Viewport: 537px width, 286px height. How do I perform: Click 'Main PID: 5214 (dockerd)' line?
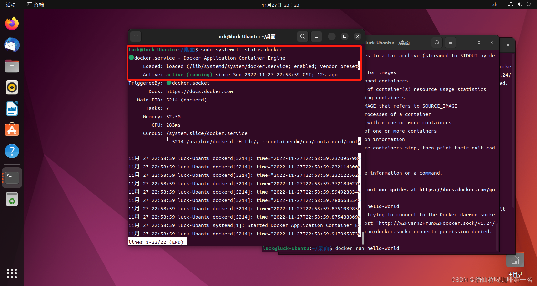point(172,100)
